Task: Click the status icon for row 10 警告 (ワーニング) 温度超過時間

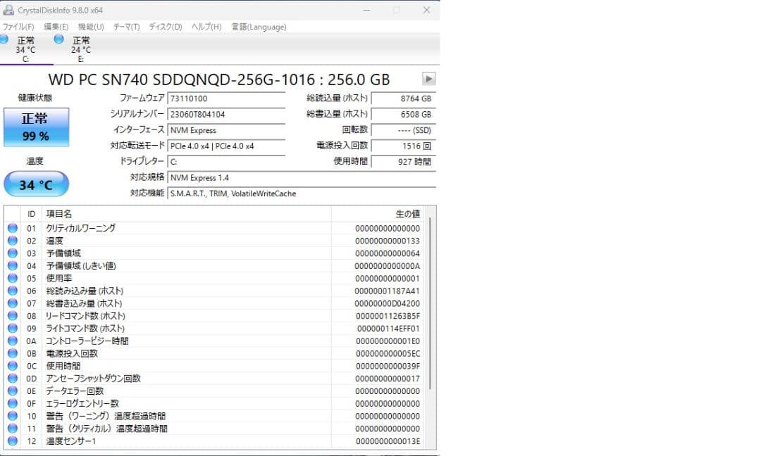Action: [13, 416]
